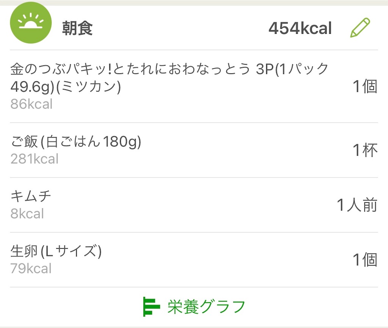This screenshot has height=328, width=388.
Task: Open the キムチ food entry
Action: click(194, 205)
